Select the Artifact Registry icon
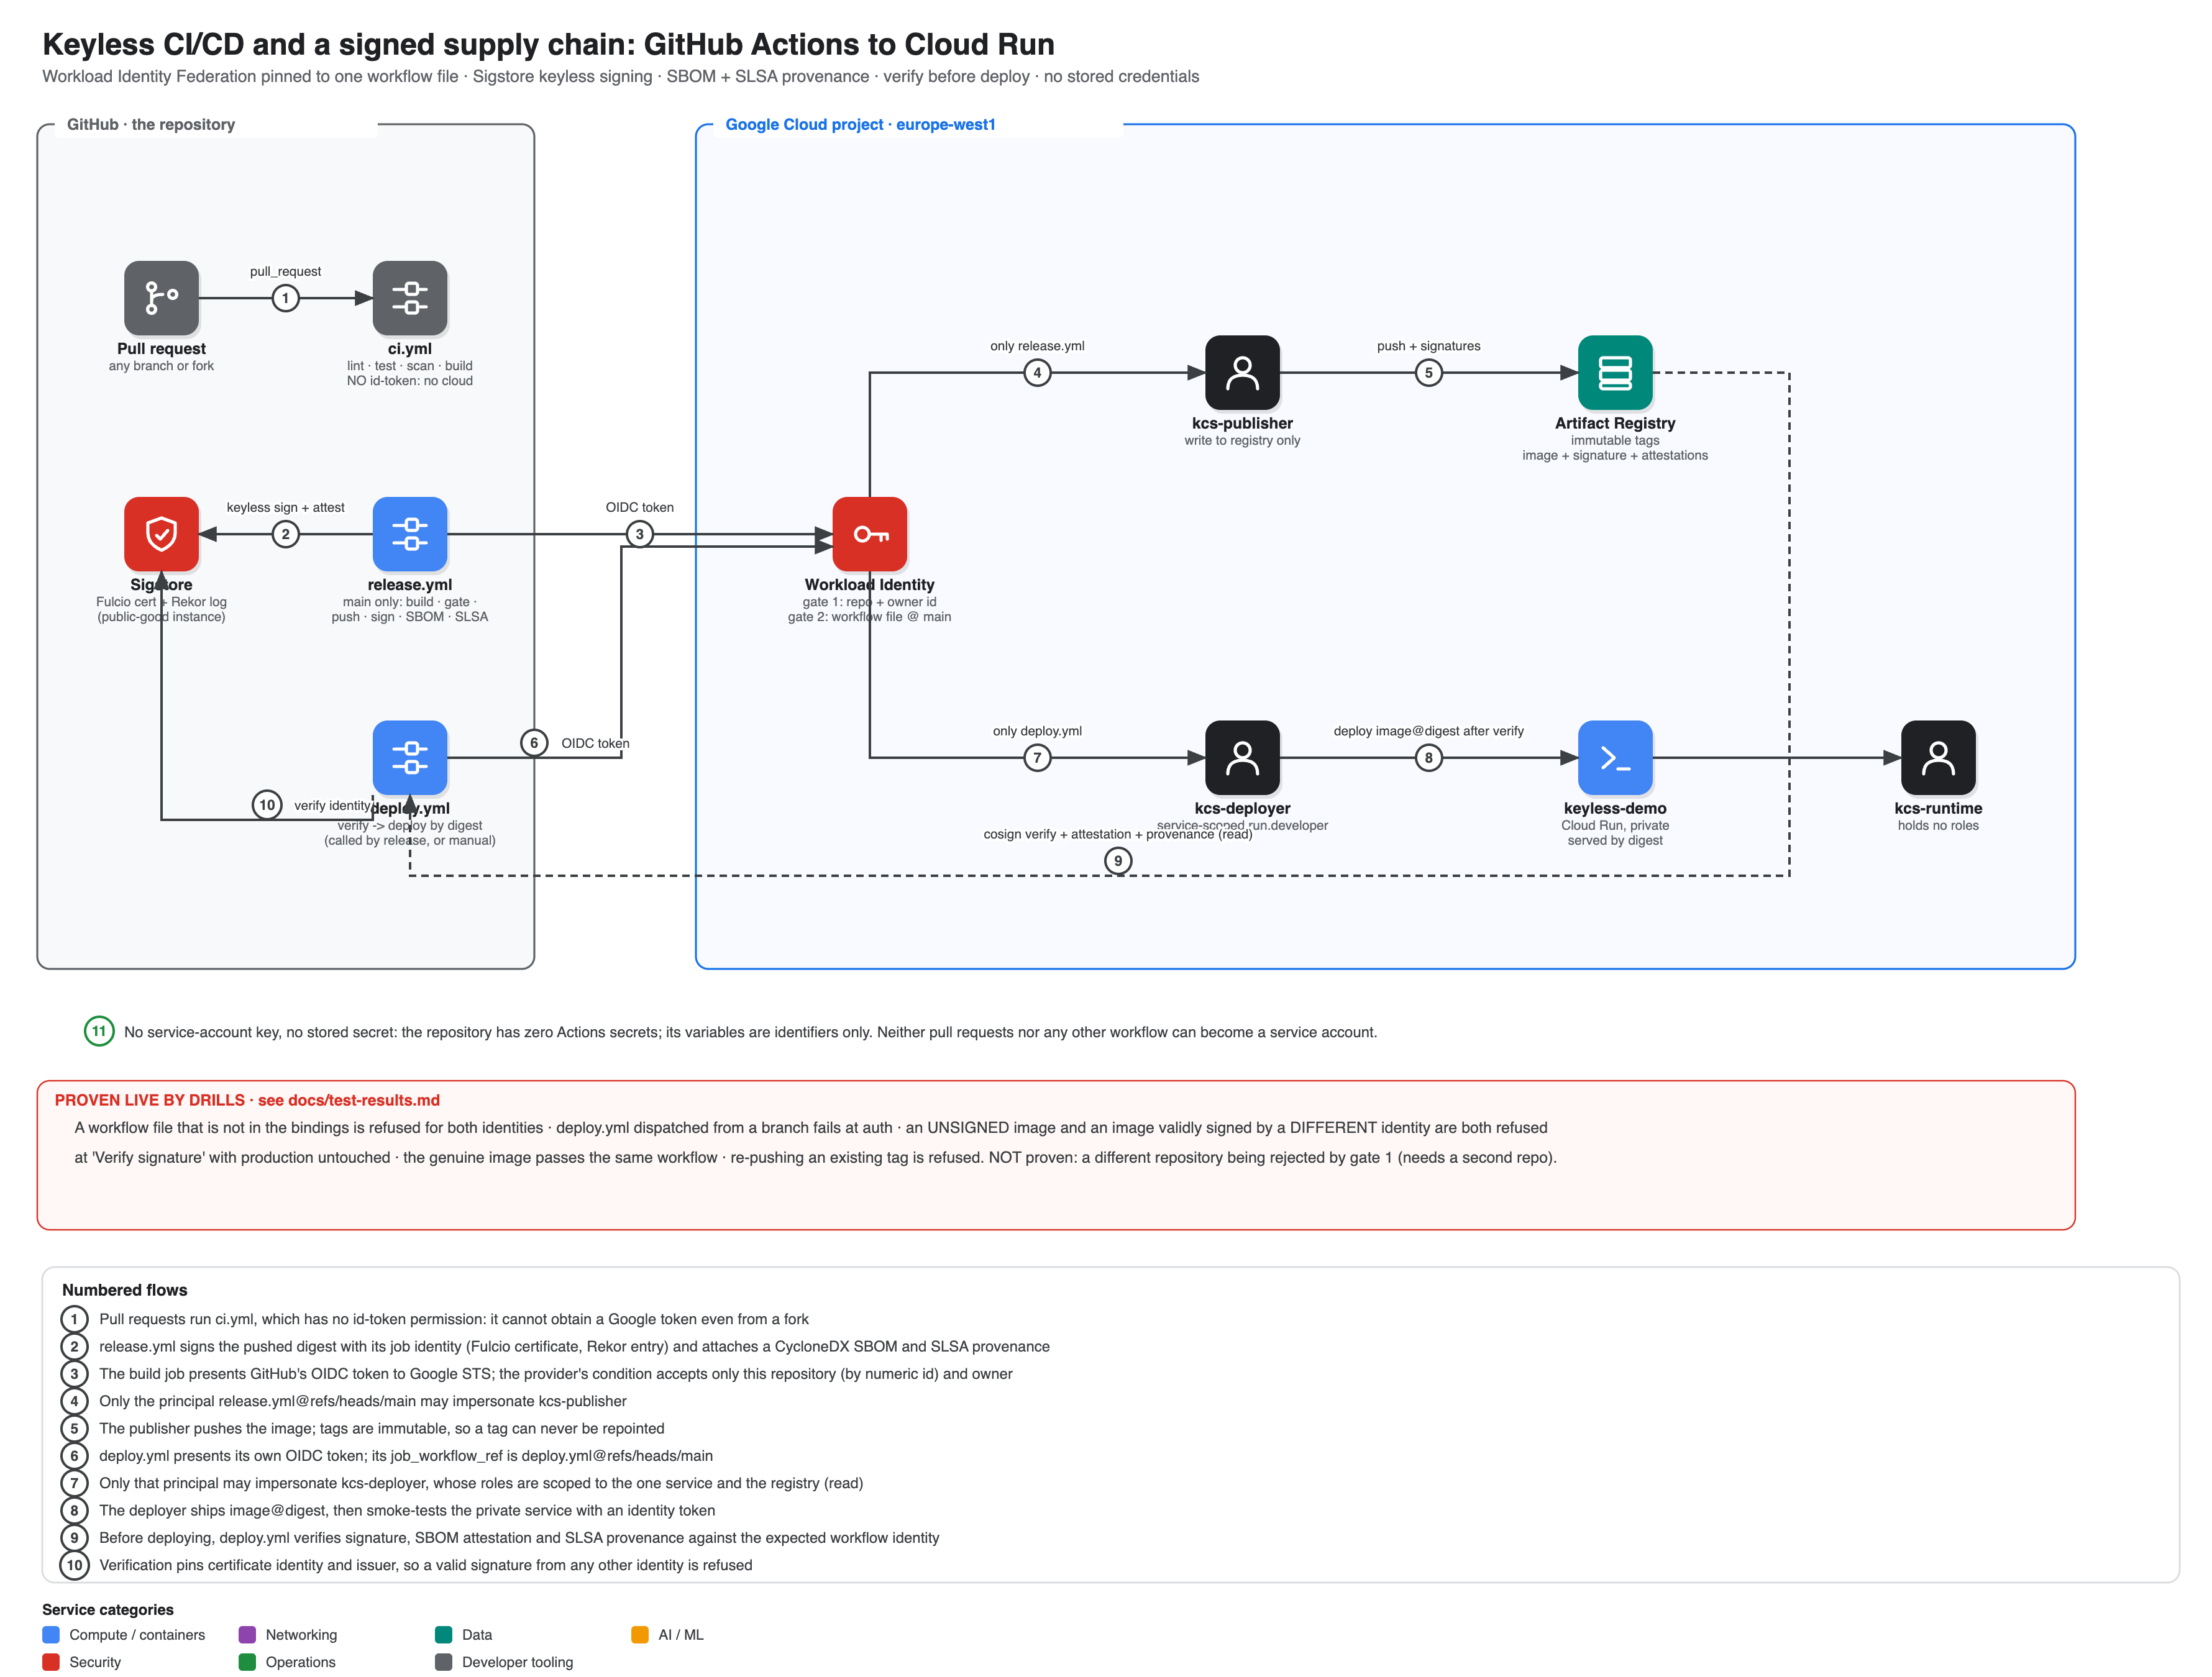The width and height of the screenshot is (2212, 1677). point(1615,373)
